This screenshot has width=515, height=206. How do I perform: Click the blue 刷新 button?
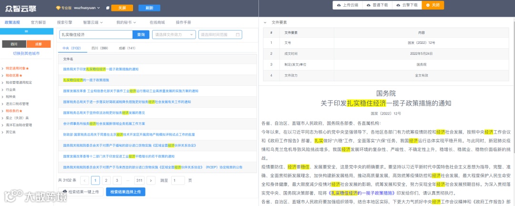(x=149, y=8)
